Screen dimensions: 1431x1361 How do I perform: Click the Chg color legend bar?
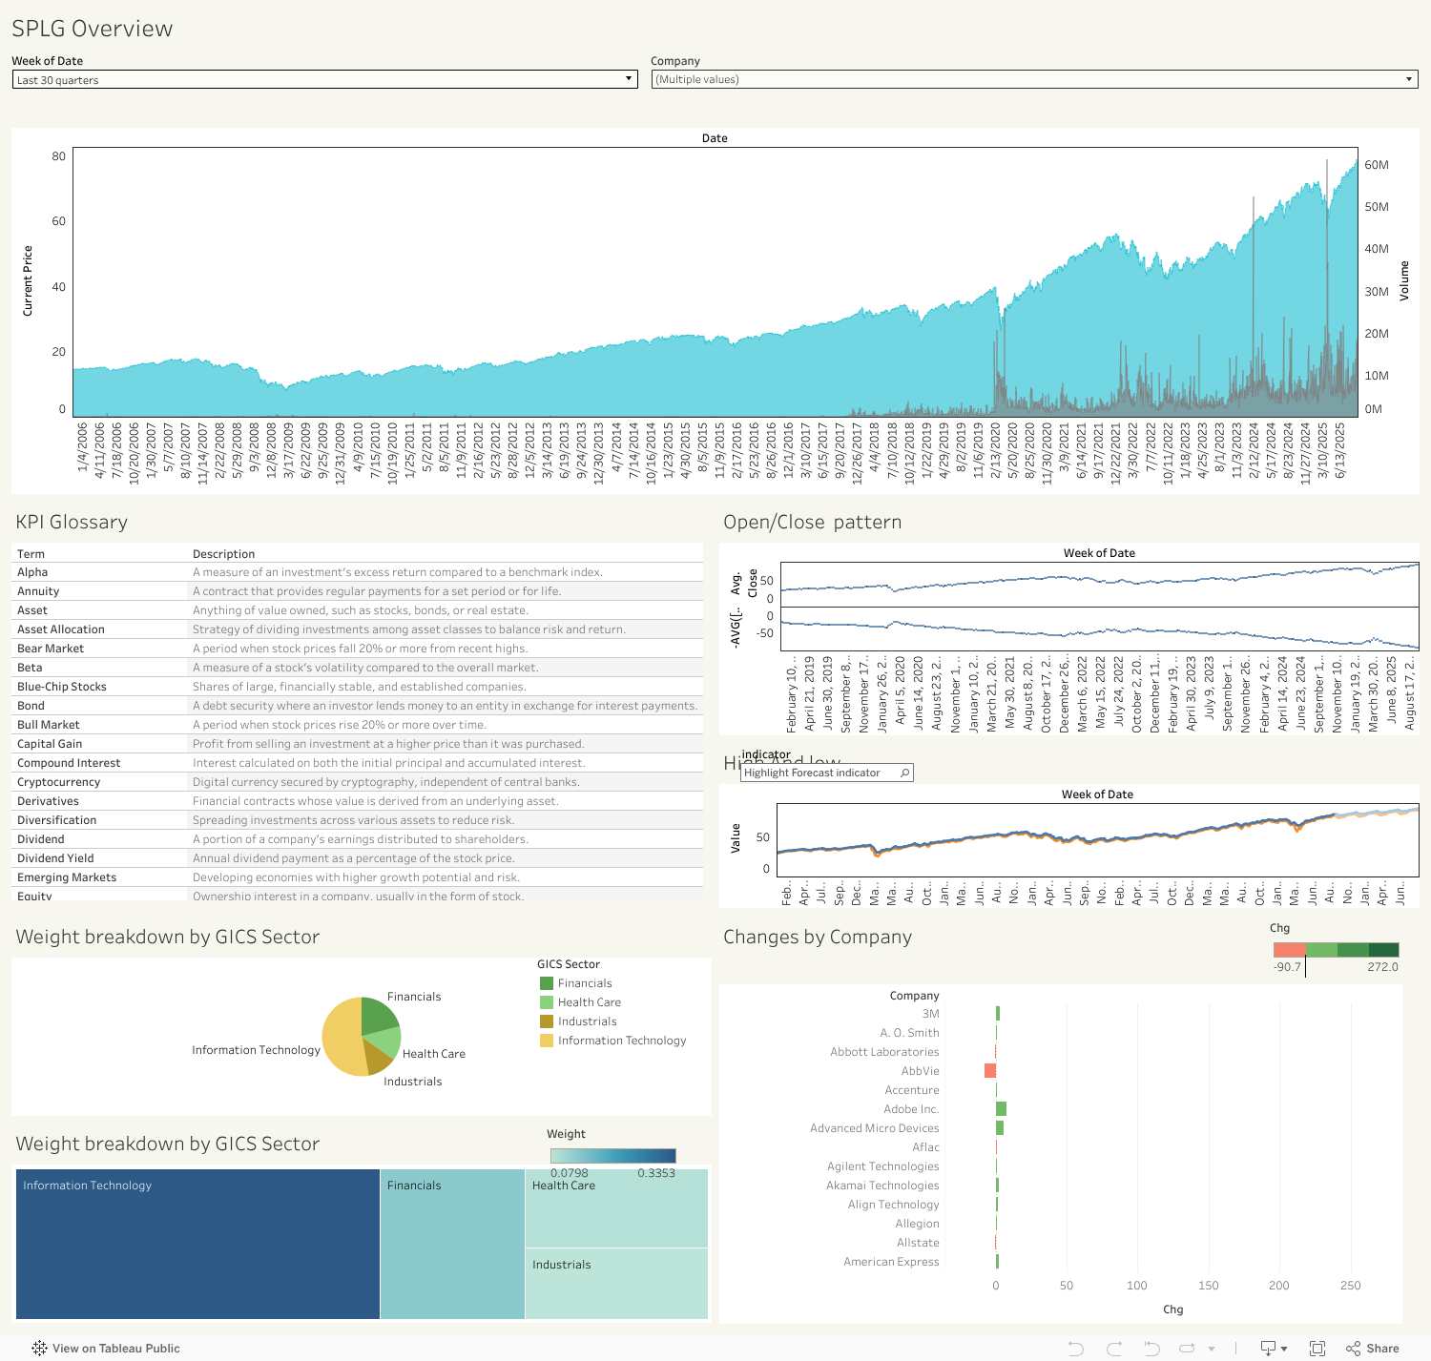tap(1336, 950)
